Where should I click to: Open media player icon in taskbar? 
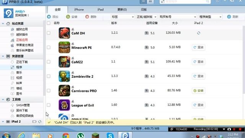point(50,136)
